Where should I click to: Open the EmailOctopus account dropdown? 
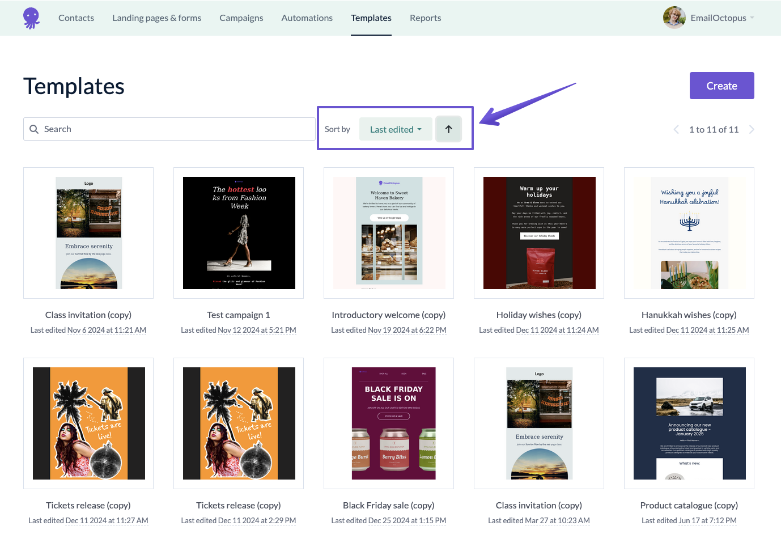[x=723, y=18]
